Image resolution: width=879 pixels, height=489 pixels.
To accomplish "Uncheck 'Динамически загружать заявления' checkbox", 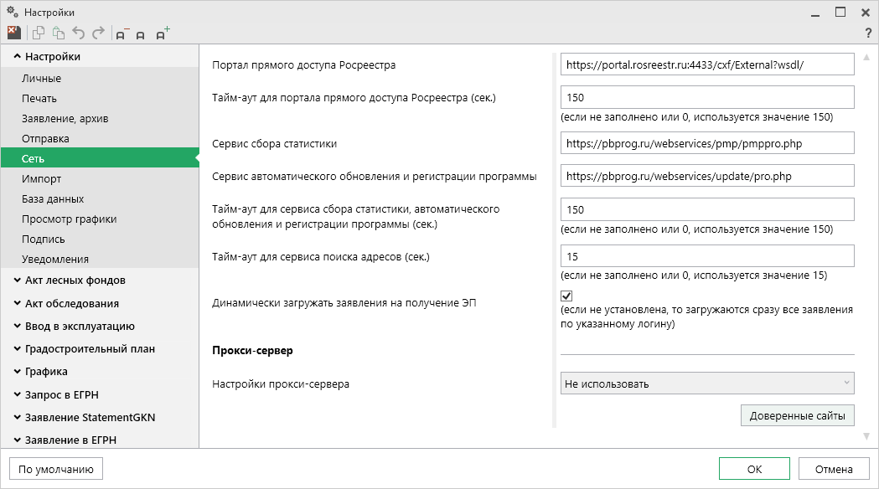I will click(x=566, y=296).
